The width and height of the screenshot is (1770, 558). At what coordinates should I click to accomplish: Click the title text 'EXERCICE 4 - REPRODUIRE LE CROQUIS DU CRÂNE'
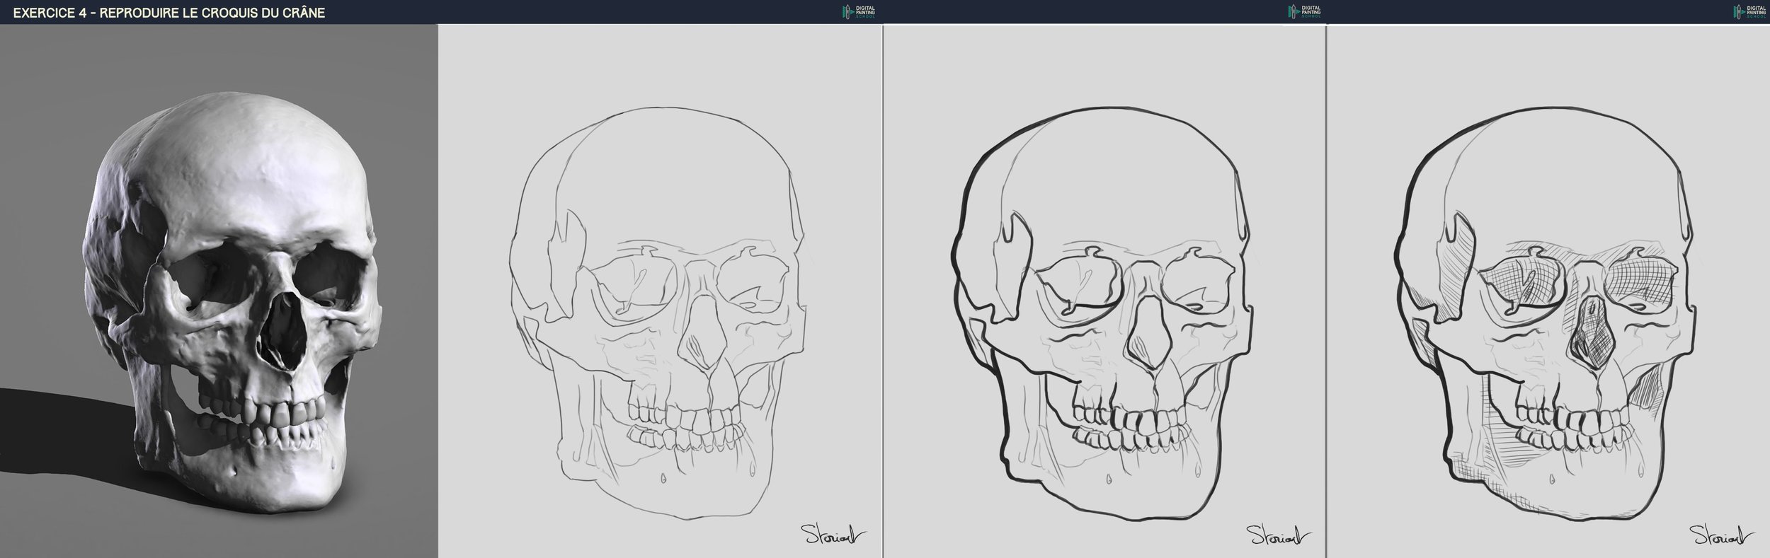[x=169, y=13]
